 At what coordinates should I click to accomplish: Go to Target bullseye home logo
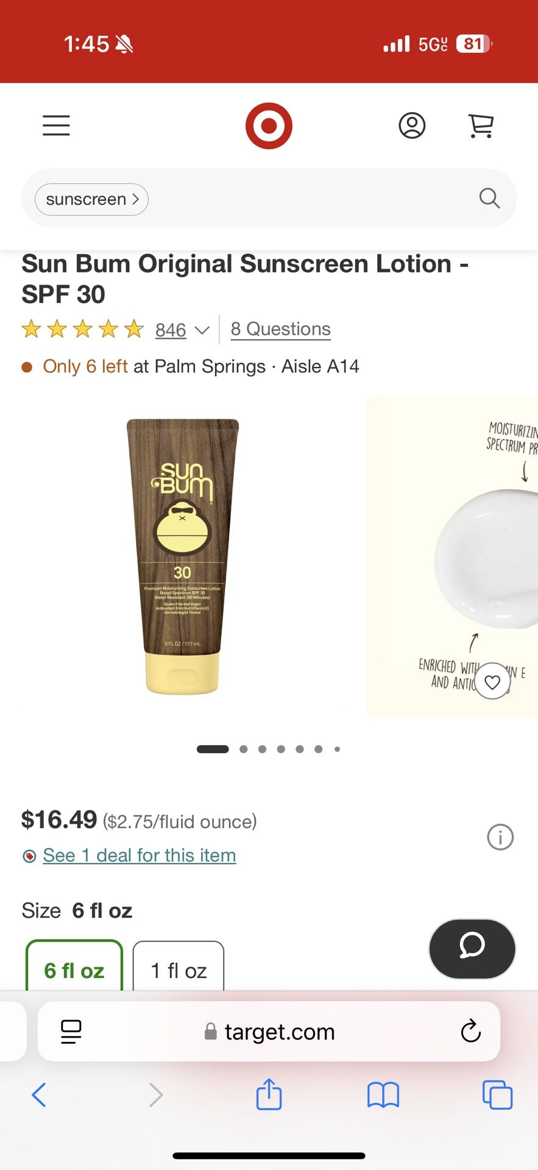click(x=269, y=126)
